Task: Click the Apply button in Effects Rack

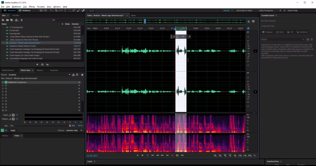Action: click(x=13, y=130)
